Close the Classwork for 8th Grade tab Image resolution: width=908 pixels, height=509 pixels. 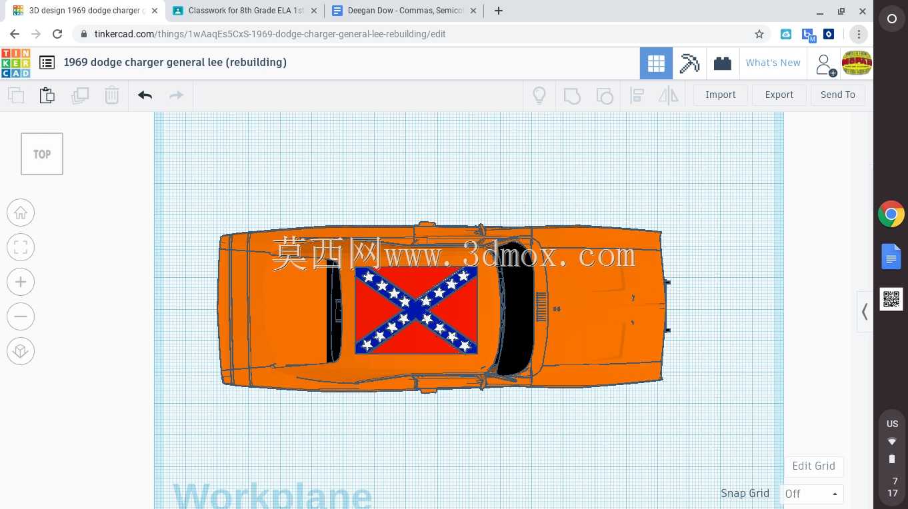(314, 11)
